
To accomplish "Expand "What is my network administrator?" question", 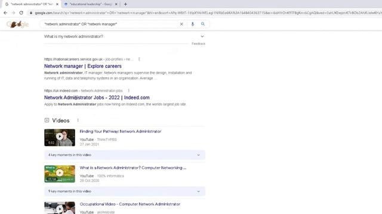I will click(x=125, y=36).
